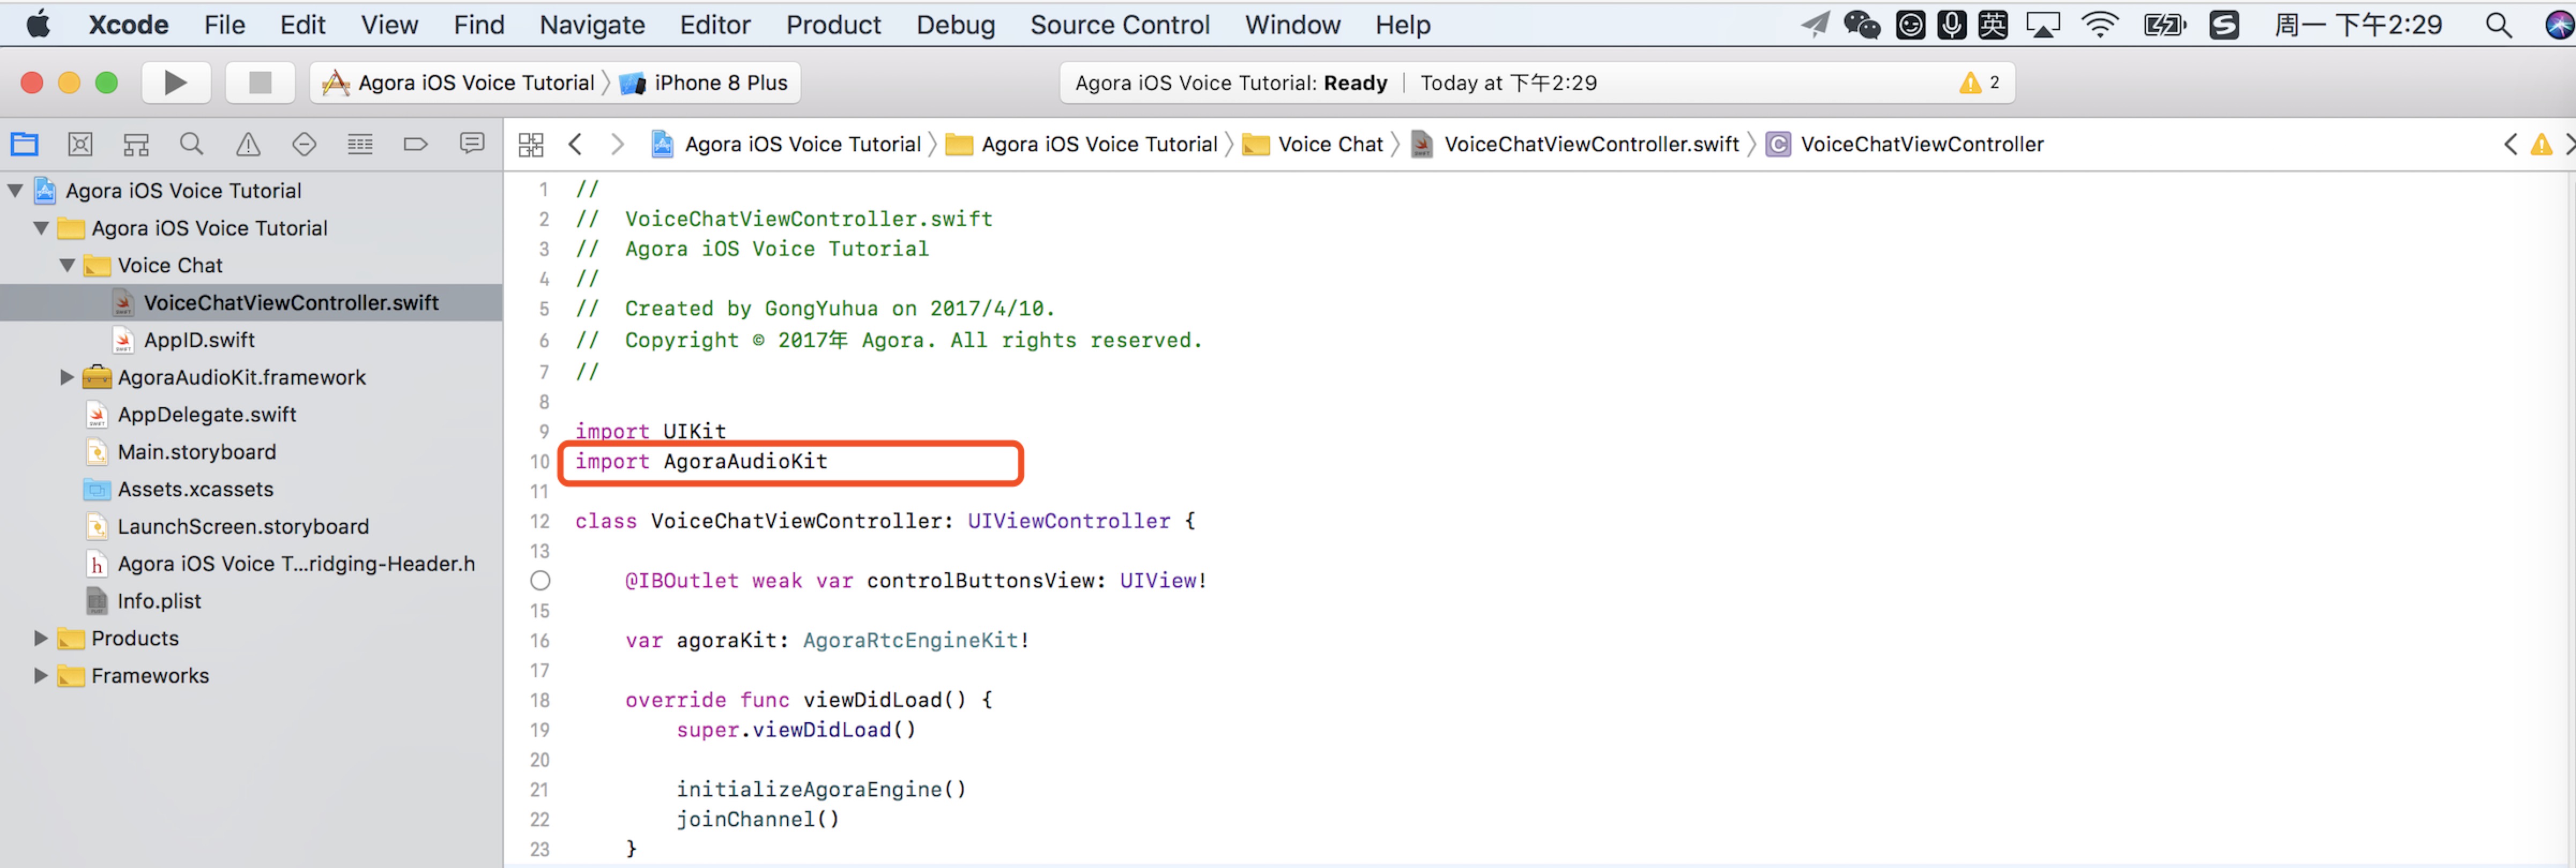Open the Apple menu
Image resolution: width=2576 pixels, height=868 pixels.
coord(38,24)
